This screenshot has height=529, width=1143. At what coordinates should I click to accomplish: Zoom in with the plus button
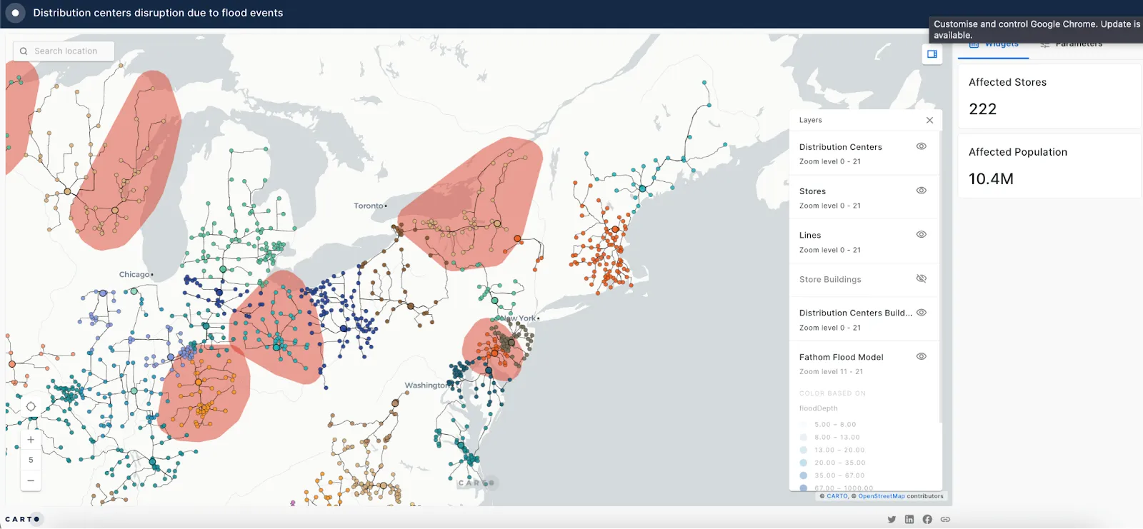click(31, 440)
